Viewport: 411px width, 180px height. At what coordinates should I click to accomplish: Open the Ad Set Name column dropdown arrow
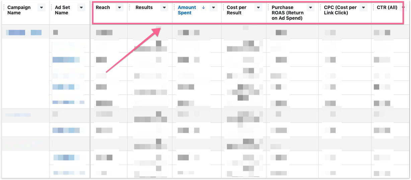(81, 8)
